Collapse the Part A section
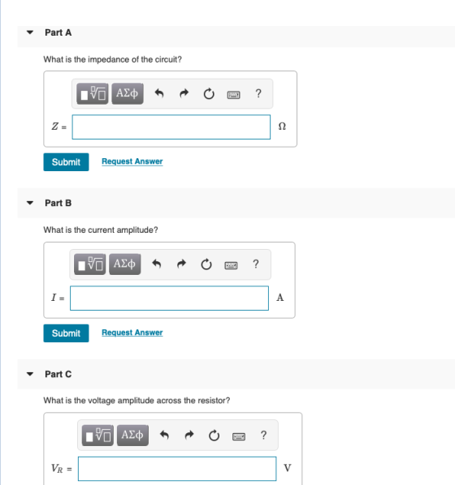Image resolution: width=455 pixels, height=485 pixels. click(x=30, y=32)
